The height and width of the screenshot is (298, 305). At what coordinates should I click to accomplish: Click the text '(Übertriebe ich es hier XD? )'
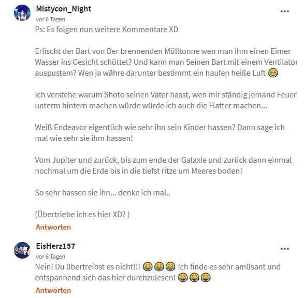(x=82, y=215)
